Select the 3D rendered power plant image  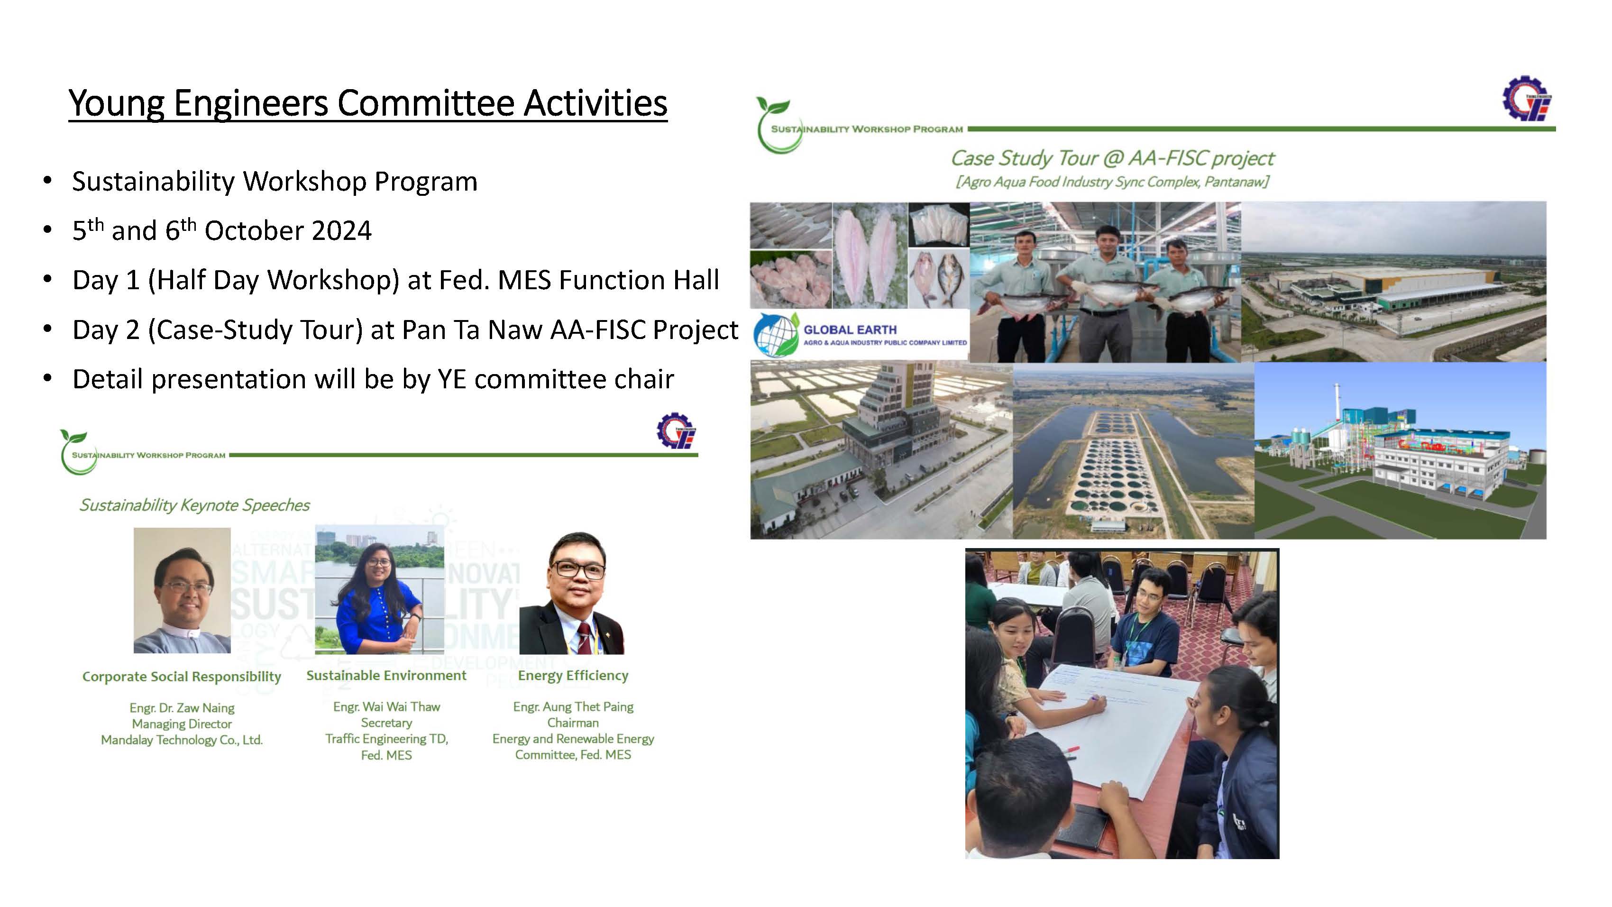(1401, 450)
